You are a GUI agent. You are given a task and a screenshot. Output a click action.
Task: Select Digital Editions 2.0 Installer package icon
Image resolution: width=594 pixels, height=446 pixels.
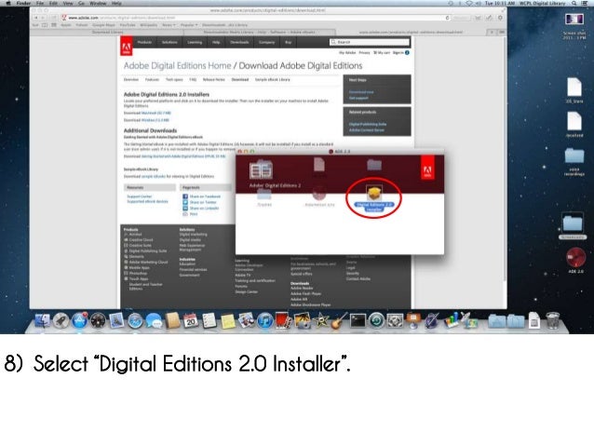click(x=373, y=193)
